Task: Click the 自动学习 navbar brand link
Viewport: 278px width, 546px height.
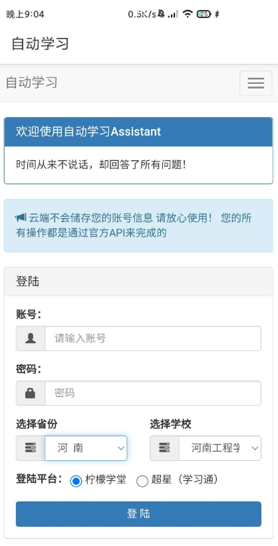Action: 32,83
